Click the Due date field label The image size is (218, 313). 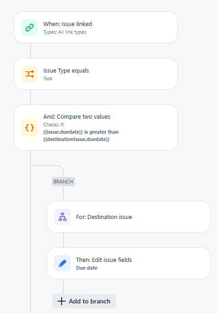[87, 268]
